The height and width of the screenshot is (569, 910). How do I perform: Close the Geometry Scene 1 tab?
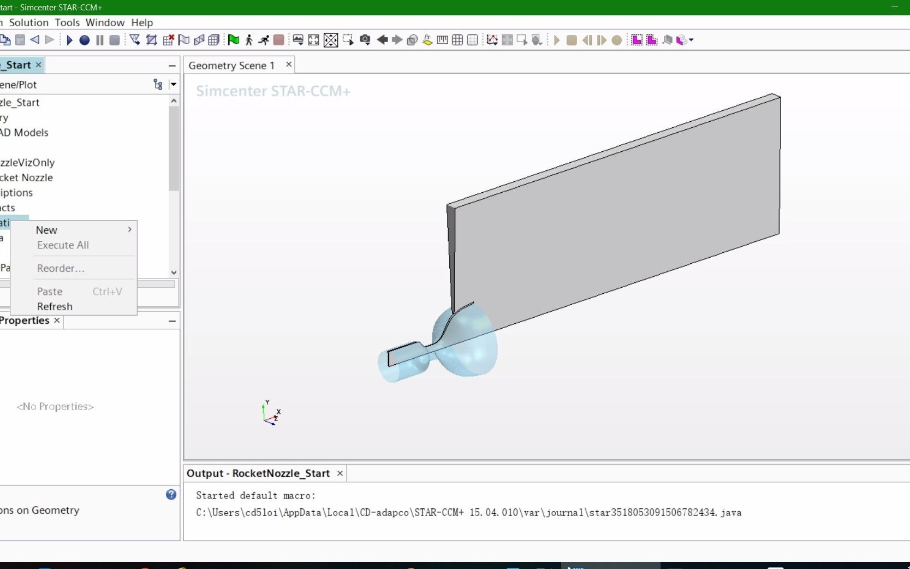point(289,64)
